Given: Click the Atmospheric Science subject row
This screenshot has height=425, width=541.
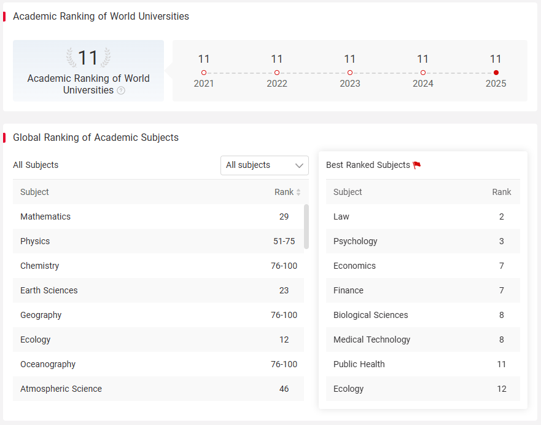Looking at the screenshot, I should (158, 389).
